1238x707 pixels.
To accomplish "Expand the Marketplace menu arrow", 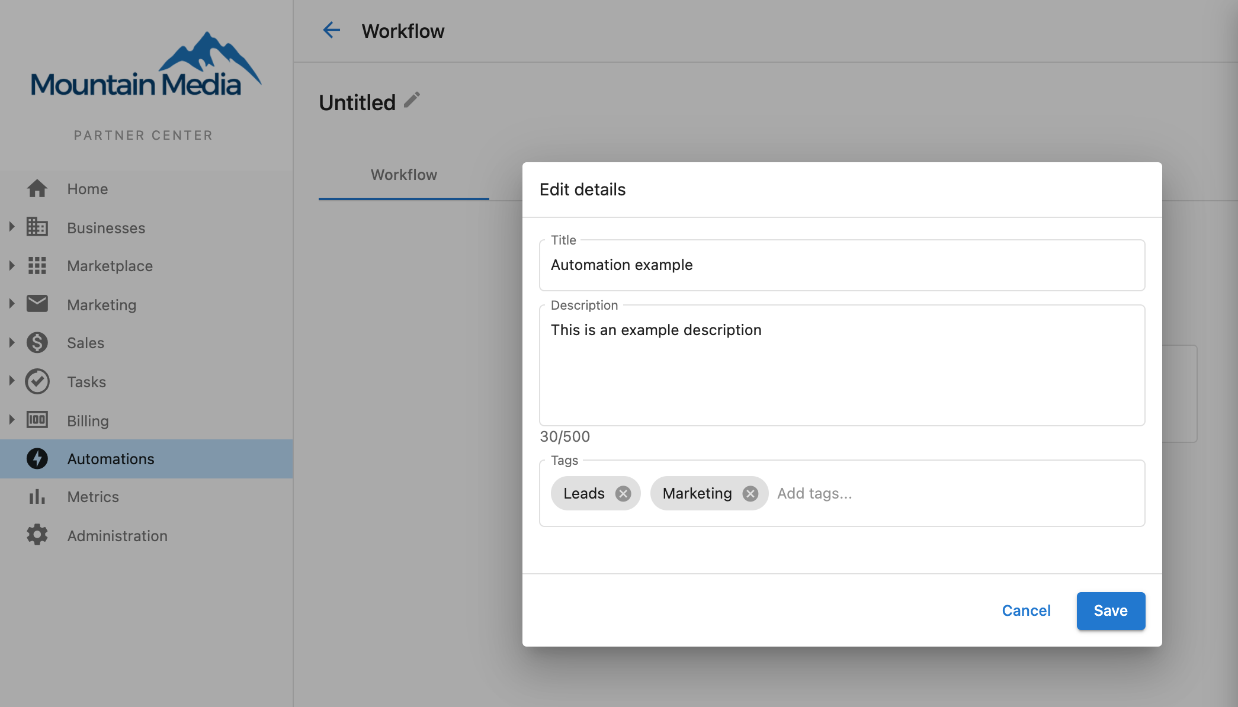I will pos(11,266).
